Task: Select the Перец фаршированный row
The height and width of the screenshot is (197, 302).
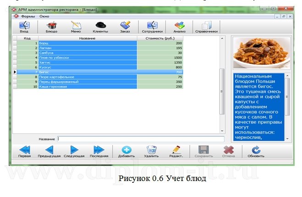Action: (x=100, y=82)
